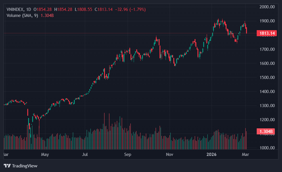
Task: Click the 1500.00 price axis label
Action: tap(267, 78)
